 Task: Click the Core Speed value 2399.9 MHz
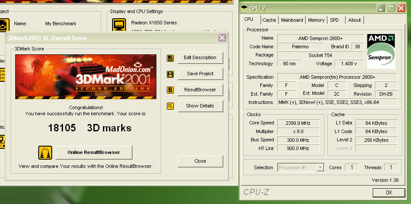point(298,123)
